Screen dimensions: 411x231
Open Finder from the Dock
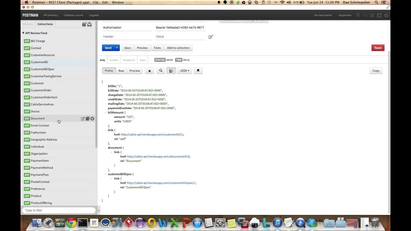point(37,223)
